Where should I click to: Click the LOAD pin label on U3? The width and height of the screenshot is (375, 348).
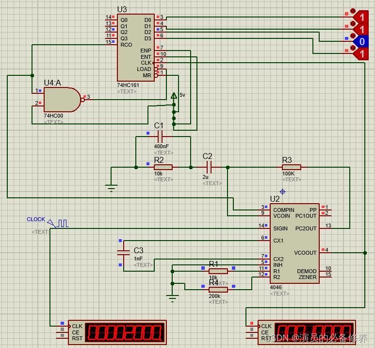click(144, 69)
